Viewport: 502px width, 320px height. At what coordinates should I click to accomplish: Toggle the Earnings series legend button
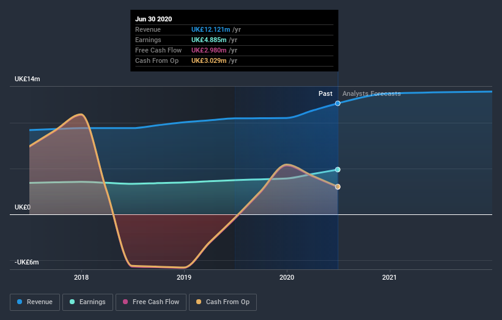click(x=87, y=302)
